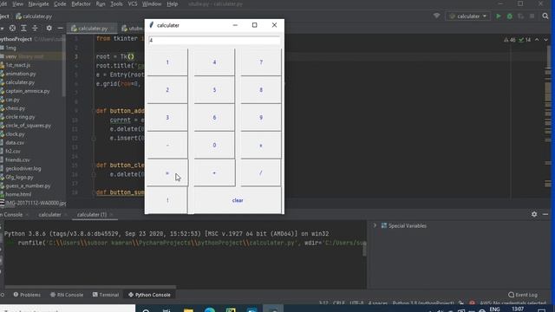Open the RN Console tab
The image size is (555, 312).
pos(67,295)
